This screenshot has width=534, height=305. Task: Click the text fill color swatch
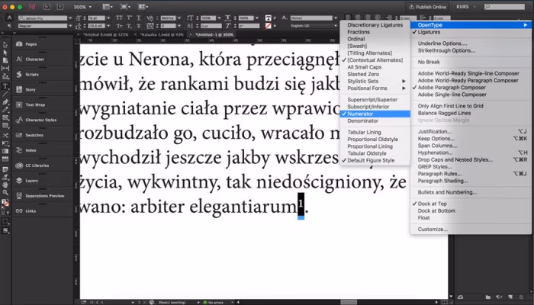point(269,18)
